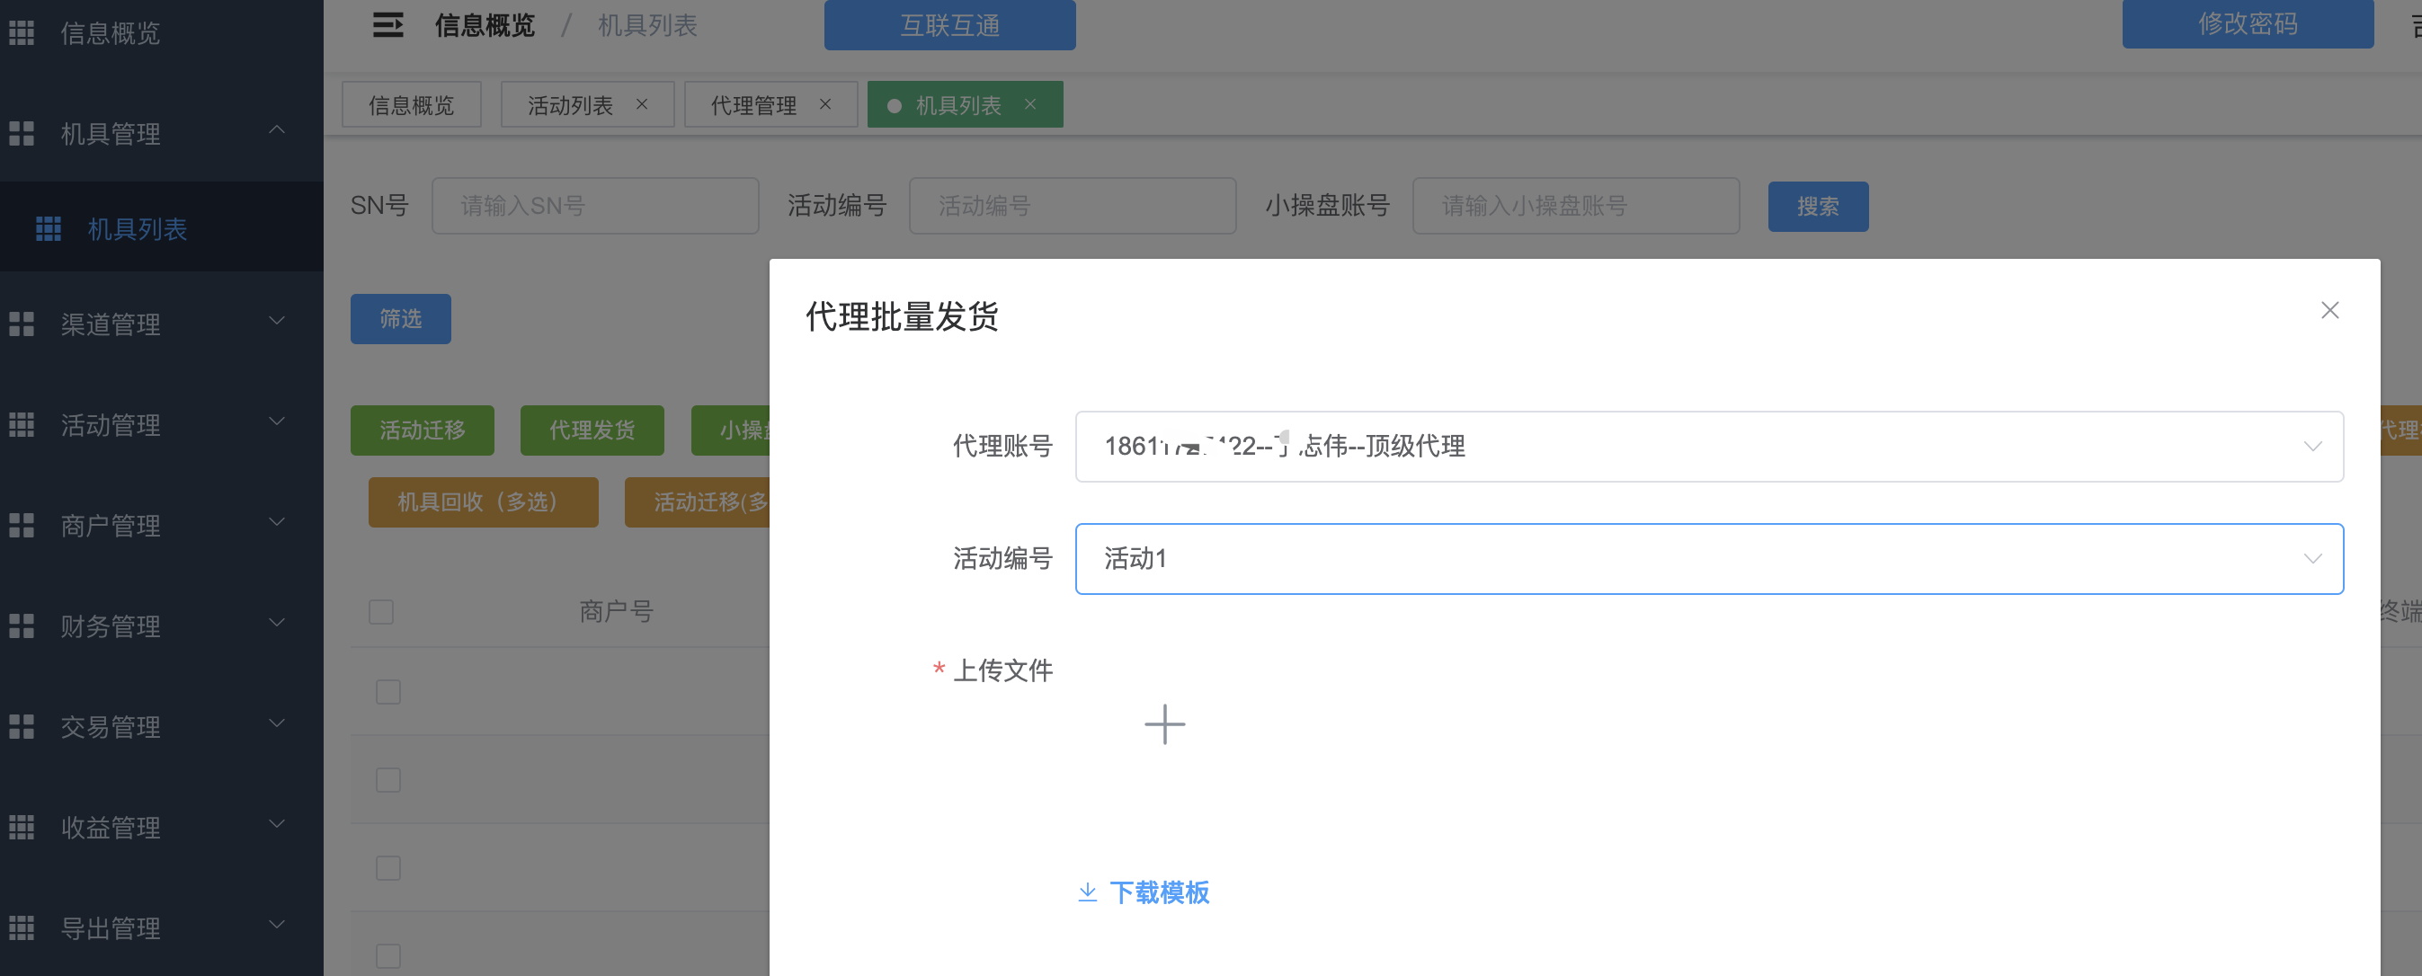This screenshot has height=976, width=2422.
Task: Click the hamburger menu collapse icon
Action: 387,25
